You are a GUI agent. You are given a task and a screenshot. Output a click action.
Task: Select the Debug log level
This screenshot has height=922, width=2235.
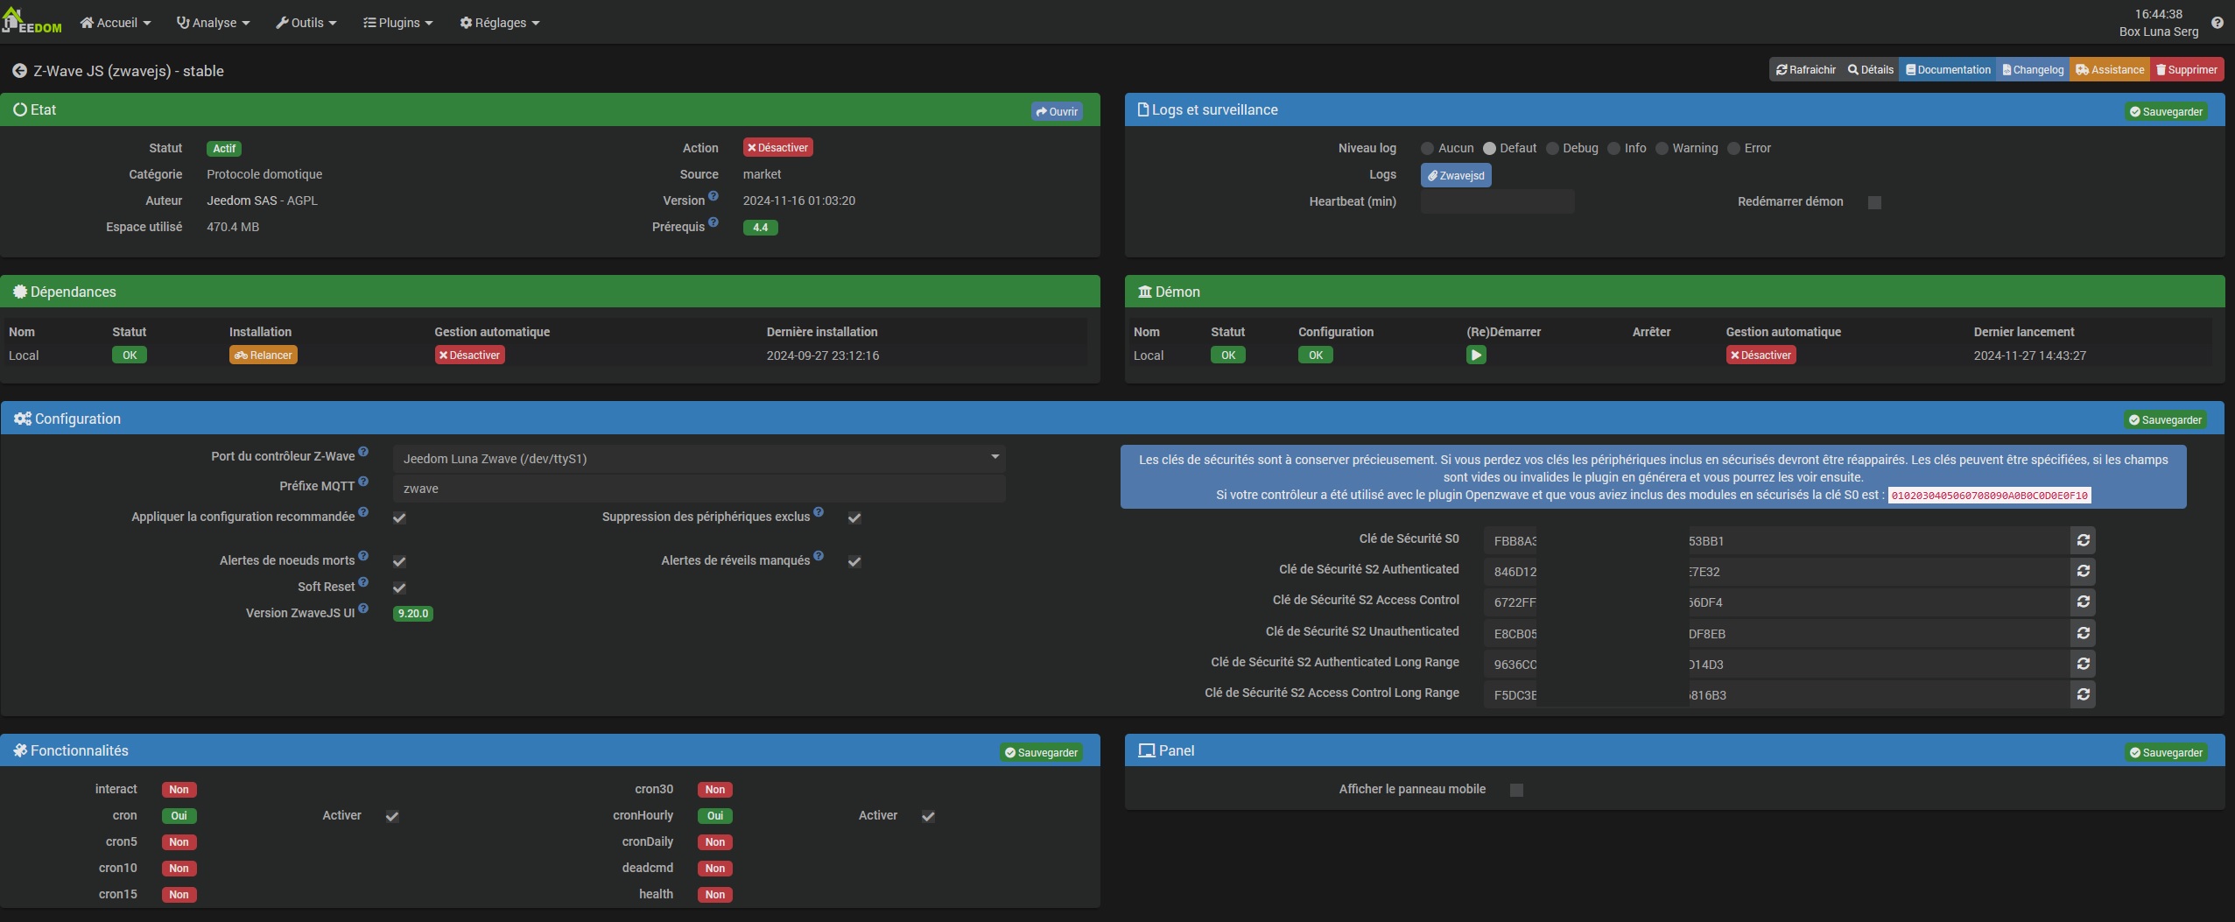click(x=1553, y=149)
